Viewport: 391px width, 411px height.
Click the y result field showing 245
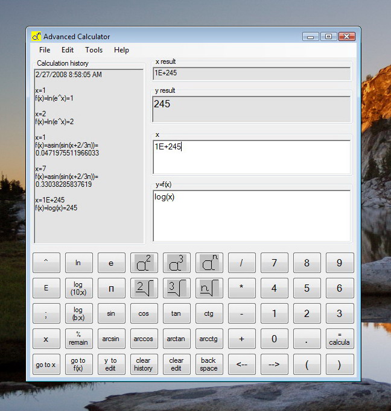(252, 109)
